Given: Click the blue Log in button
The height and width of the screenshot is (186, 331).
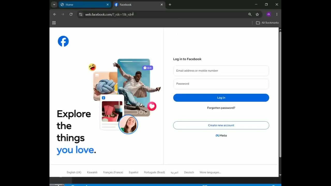Looking at the screenshot, I should 221,98.
